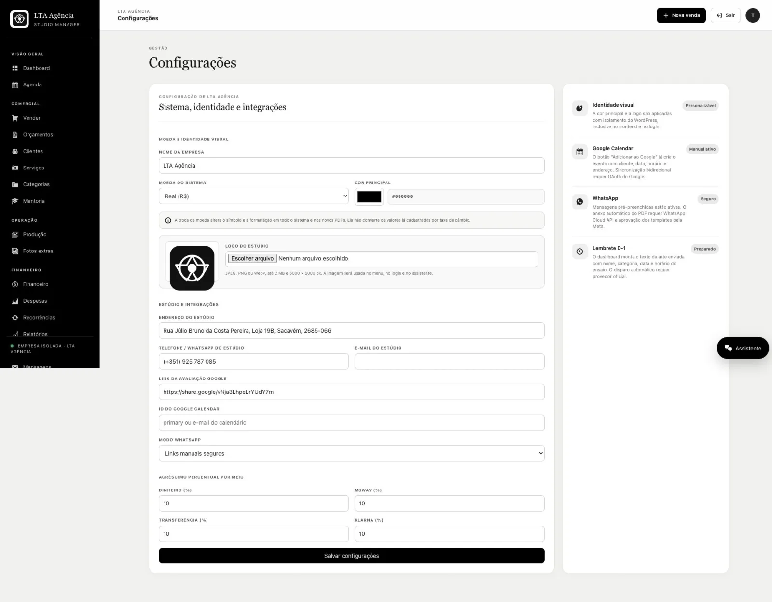This screenshot has height=602, width=772.
Task: Click the E-mail do estúdio field
Action: click(449, 362)
